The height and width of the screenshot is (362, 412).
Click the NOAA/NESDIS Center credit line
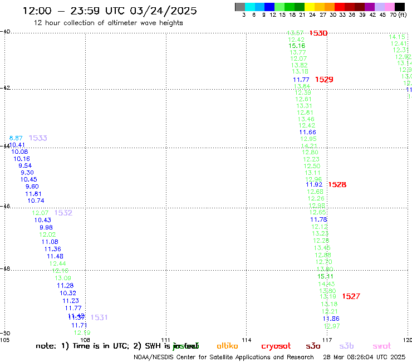click(x=224, y=357)
